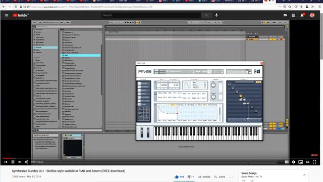Click the Native Instruments NI logo
Screen dimensions: 323x182
[x=257, y=71]
